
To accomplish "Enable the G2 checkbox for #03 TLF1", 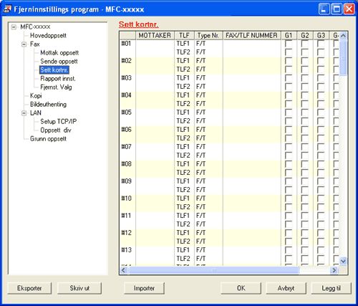I will click(304, 78).
